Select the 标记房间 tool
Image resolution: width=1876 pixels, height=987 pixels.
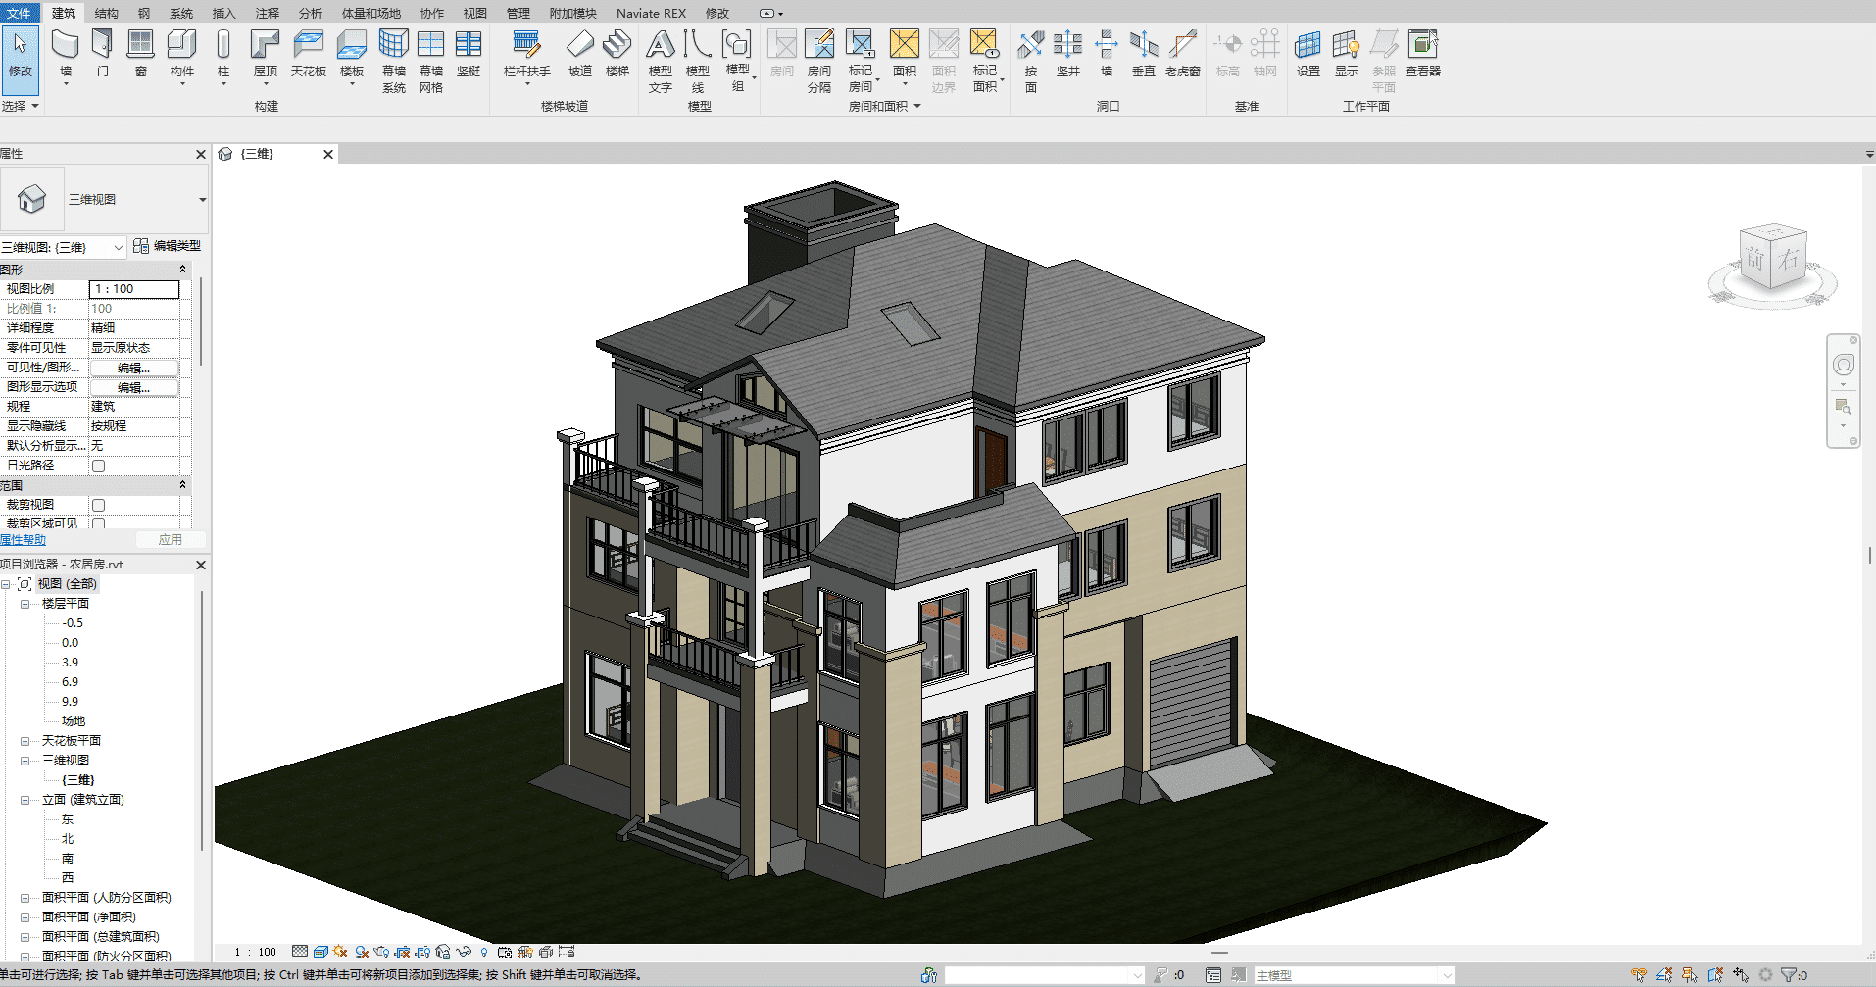click(861, 61)
